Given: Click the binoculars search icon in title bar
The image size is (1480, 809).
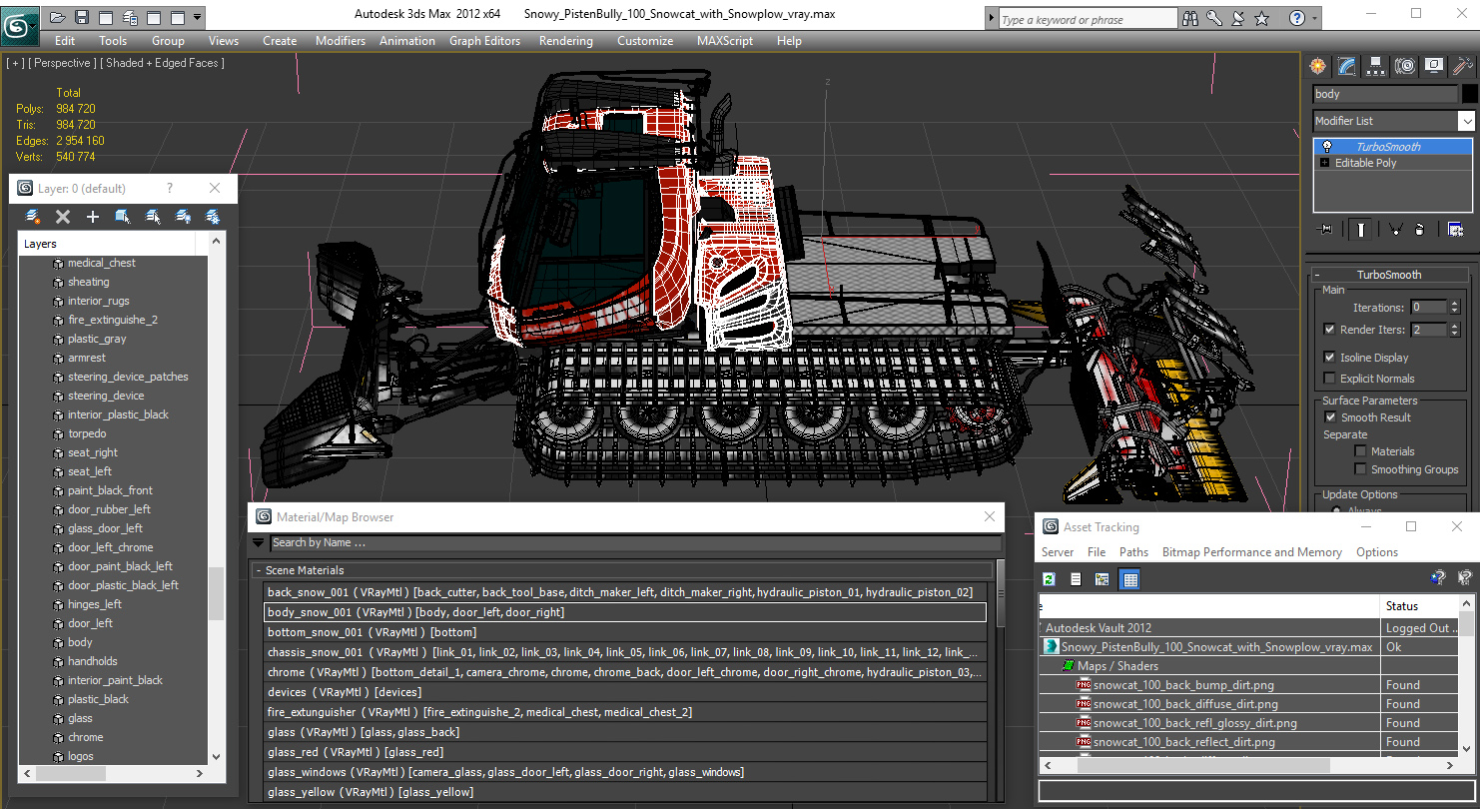Looking at the screenshot, I should [1190, 18].
